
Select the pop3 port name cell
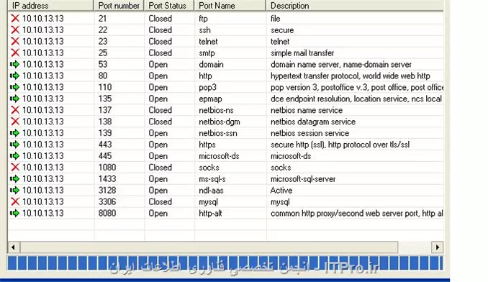207,87
